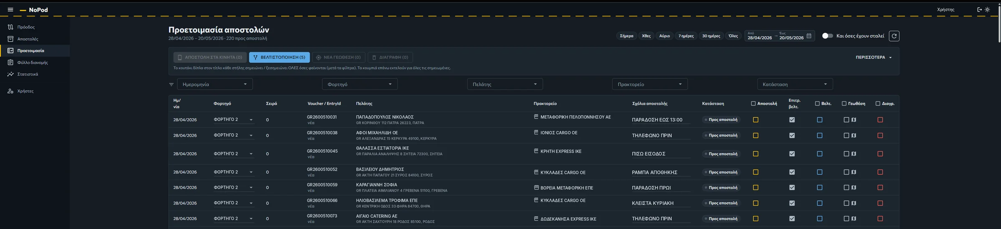Change truck dropdown for GR2600510045 row

(234, 154)
